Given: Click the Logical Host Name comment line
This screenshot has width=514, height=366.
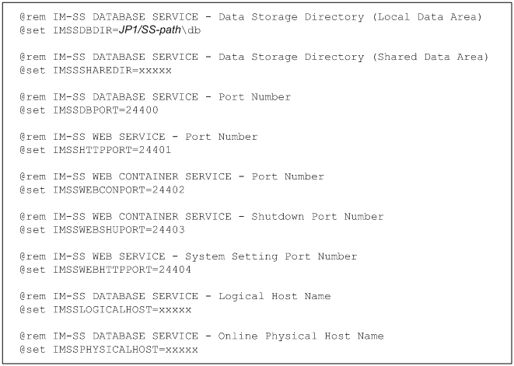Looking at the screenshot, I should (175, 296).
